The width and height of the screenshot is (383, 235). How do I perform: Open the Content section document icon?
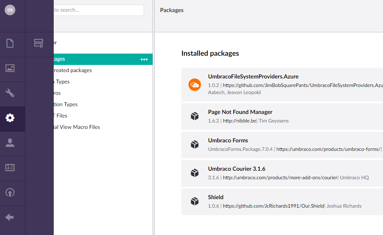tap(10, 43)
